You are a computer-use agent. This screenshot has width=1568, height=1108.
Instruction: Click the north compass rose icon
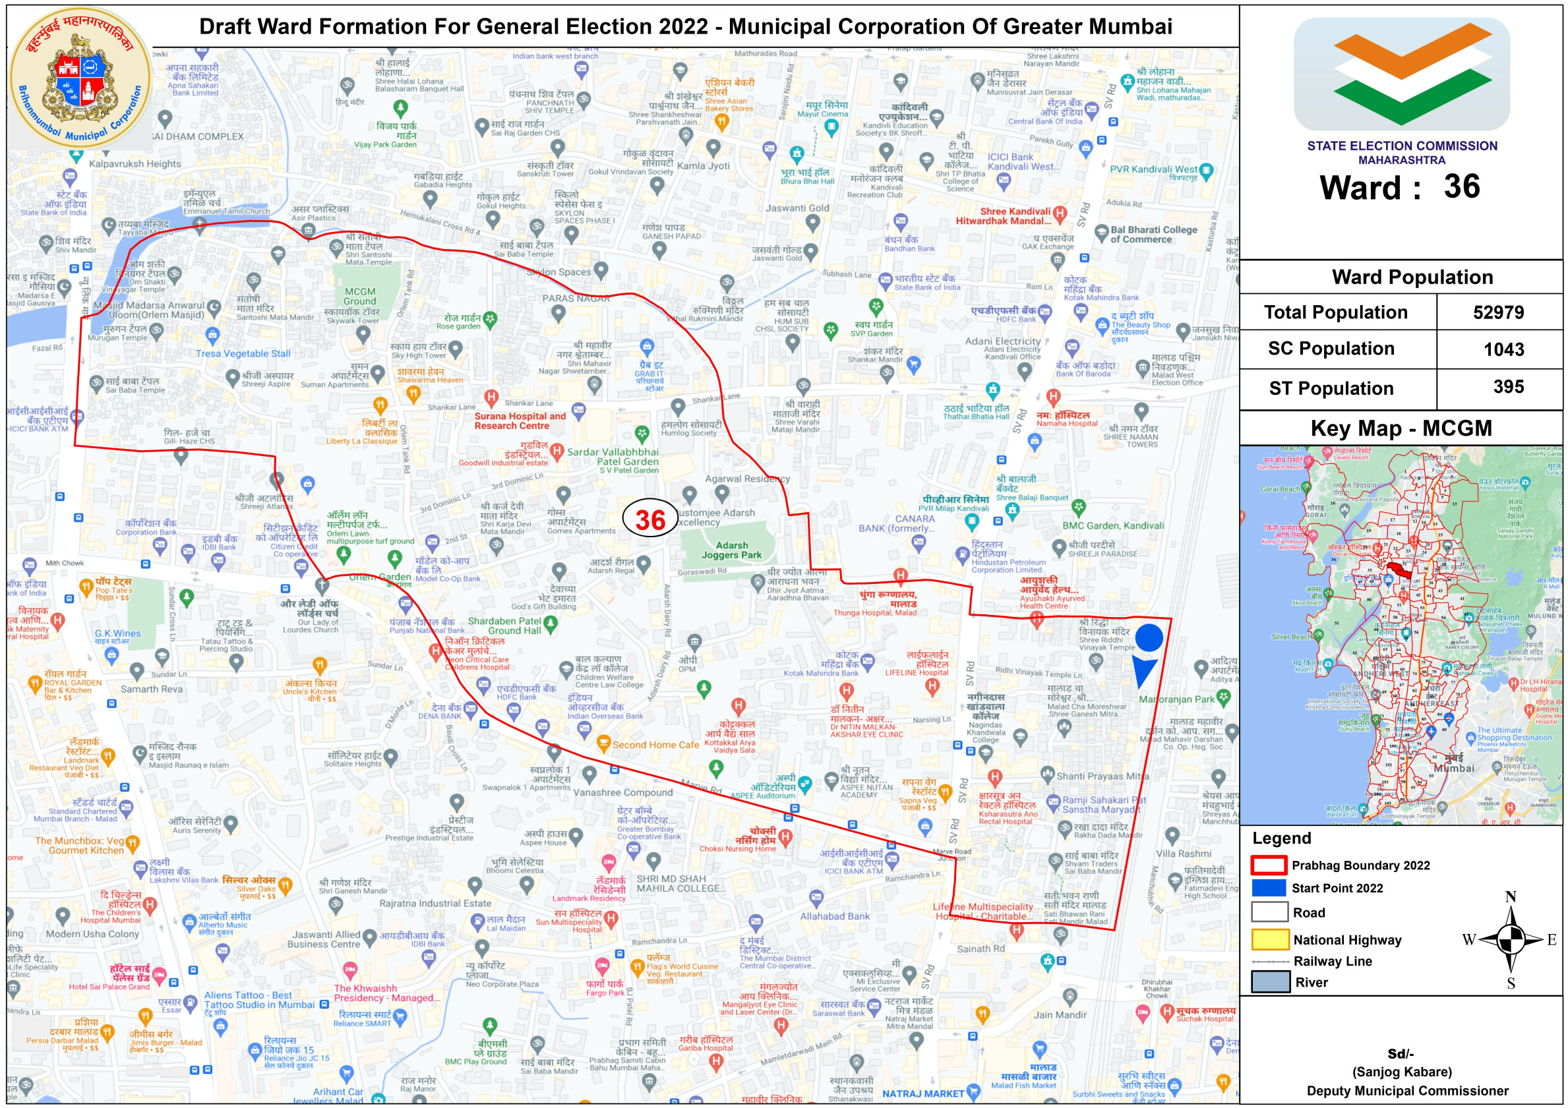pyautogui.click(x=1510, y=939)
